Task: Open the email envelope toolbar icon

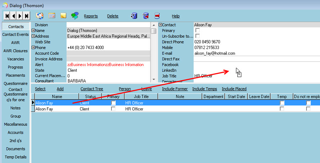Action: tap(40, 16)
